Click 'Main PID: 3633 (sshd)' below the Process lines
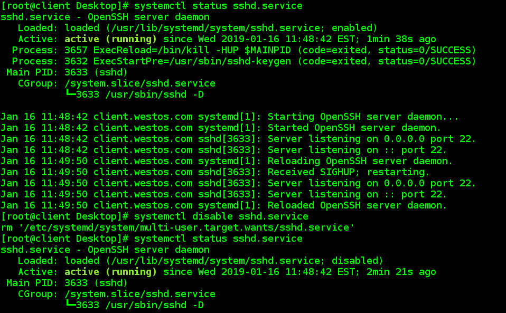The image size is (506, 313). 67,72
